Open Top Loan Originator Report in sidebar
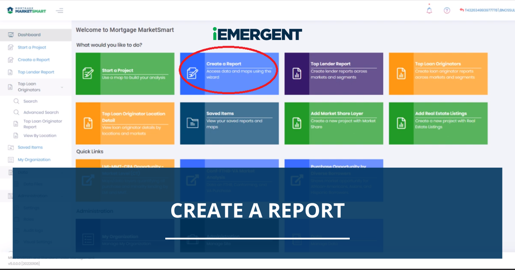This screenshot has height=270, width=515. 42,124
